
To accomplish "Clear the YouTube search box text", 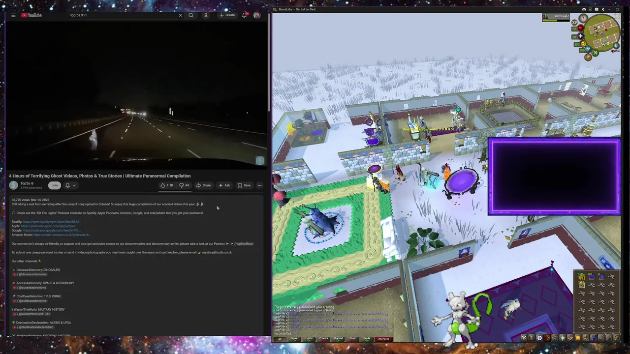I will (x=180, y=15).
